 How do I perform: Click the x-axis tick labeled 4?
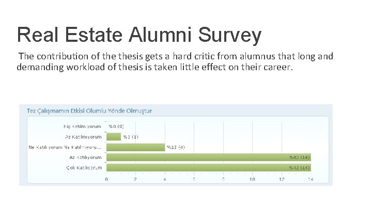165,180
